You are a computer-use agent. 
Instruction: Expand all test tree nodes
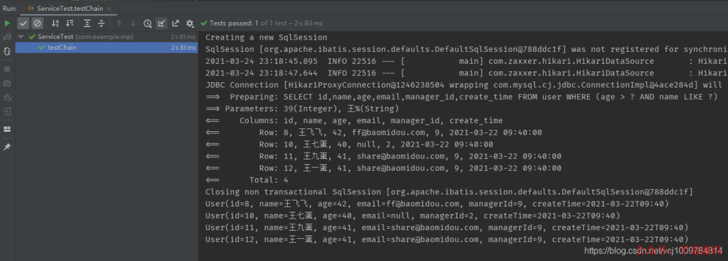tap(87, 23)
